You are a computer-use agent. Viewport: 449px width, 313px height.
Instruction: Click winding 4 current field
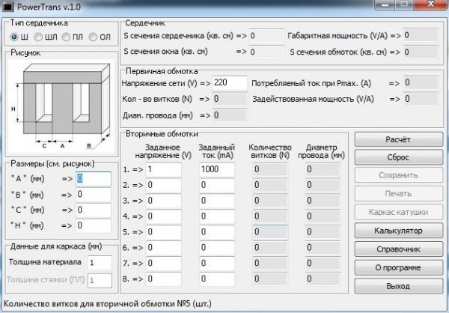pos(217,216)
